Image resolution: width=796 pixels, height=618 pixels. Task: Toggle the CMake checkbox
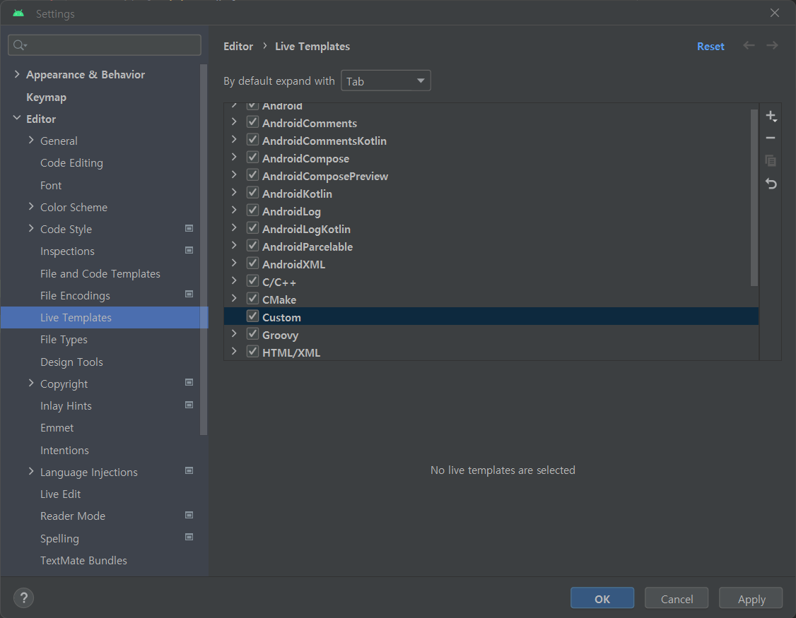[x=253, y=298]
